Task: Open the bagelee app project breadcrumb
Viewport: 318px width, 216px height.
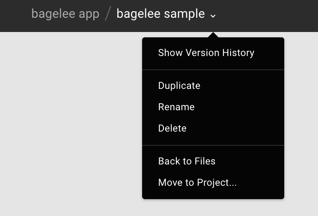Action: (65, 14)
